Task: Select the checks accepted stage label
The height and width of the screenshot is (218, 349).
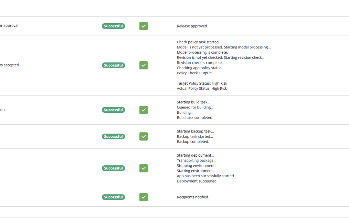Action: (x=10, y=65)
